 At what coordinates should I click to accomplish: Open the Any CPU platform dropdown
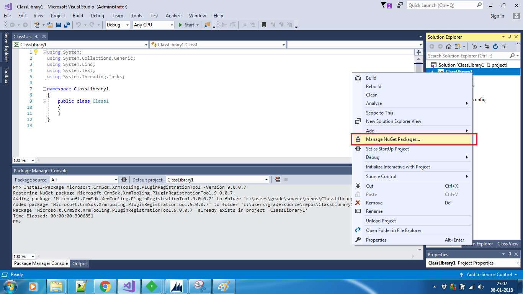click(x=153, y=25)
